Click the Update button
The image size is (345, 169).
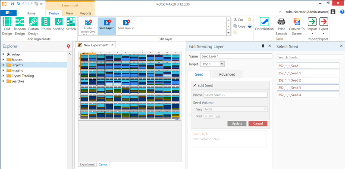(237, 123)
